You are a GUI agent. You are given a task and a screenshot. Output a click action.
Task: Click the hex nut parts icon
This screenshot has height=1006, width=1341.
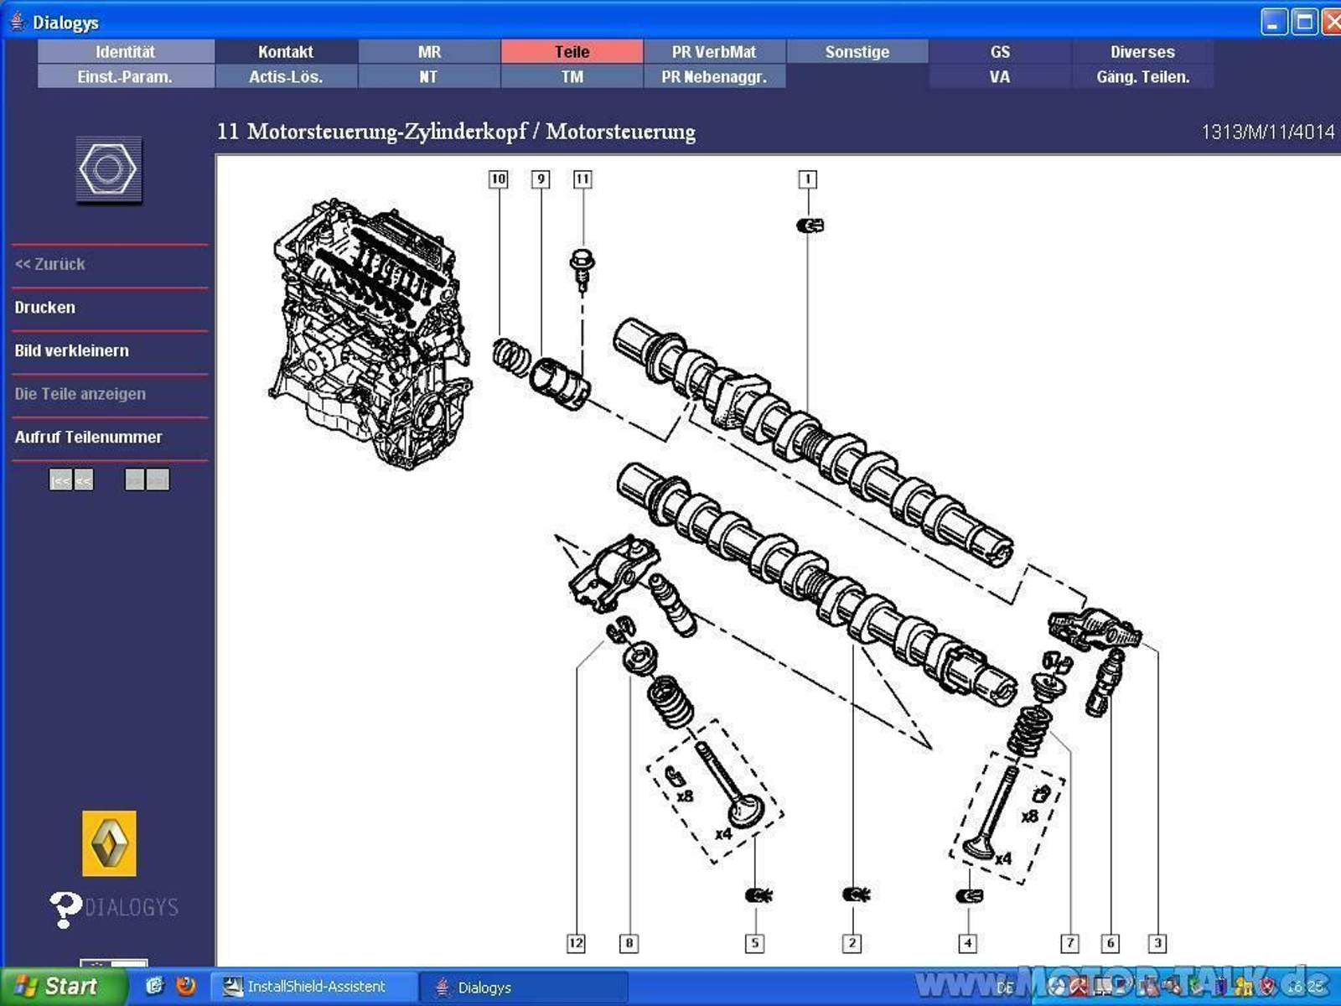(x=109, y=169)
